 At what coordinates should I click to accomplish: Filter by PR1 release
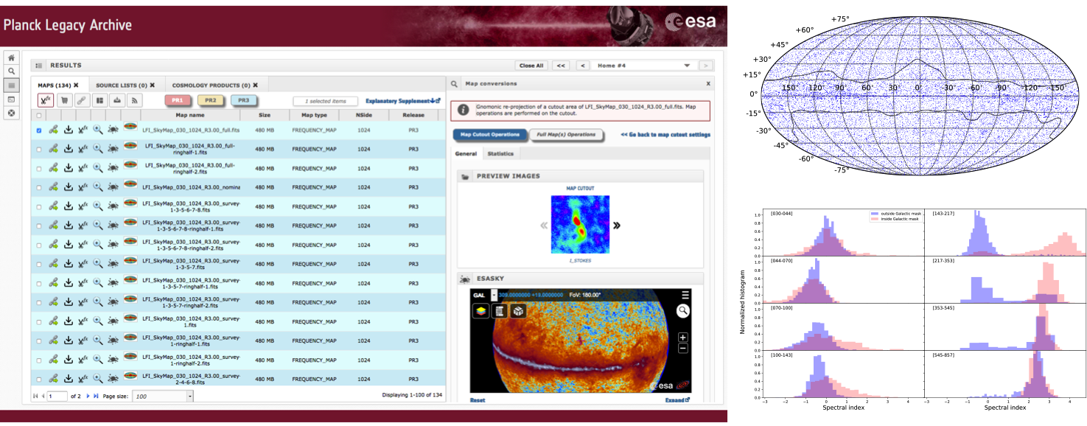pyautogui.click(x=177, y=100)
